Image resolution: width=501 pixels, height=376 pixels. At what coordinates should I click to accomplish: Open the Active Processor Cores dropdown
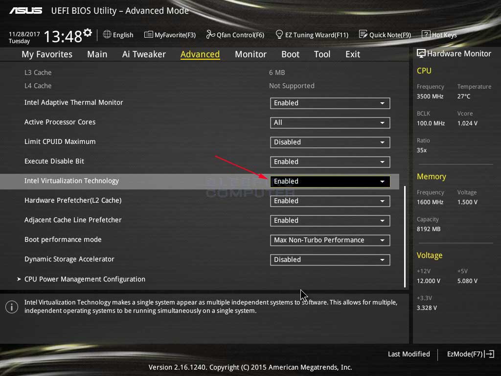tap(330, 122)
